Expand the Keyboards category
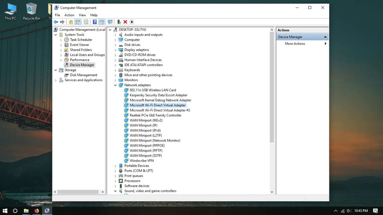383x215 pixels. pyautogui.click(x=115, y=70)
